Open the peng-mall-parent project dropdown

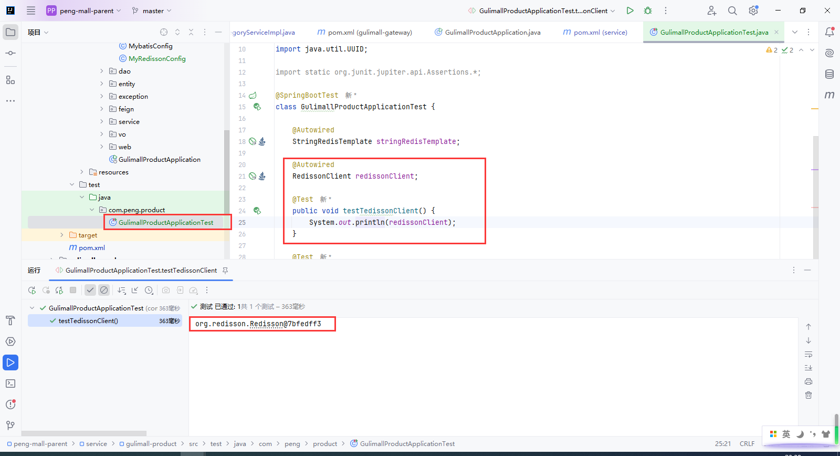pos(84,11)
